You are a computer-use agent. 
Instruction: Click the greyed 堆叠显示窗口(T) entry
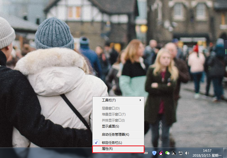click(114, 114)
